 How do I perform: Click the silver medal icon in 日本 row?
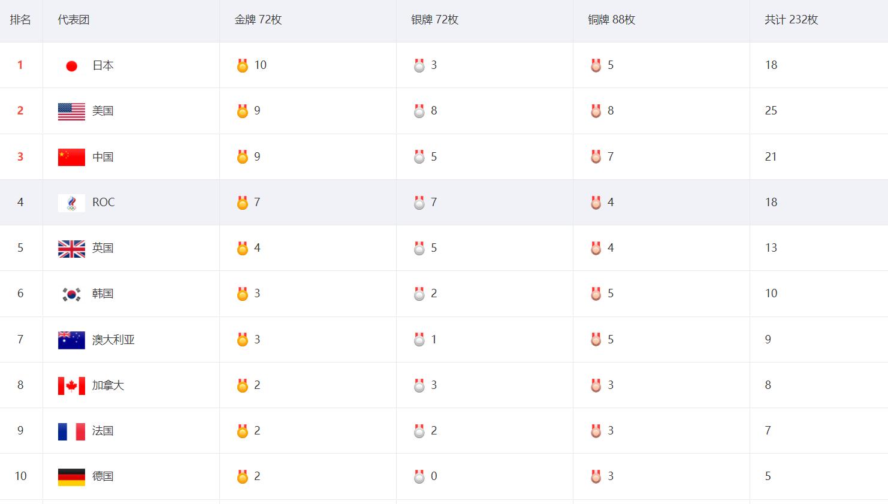click(419, 65)
